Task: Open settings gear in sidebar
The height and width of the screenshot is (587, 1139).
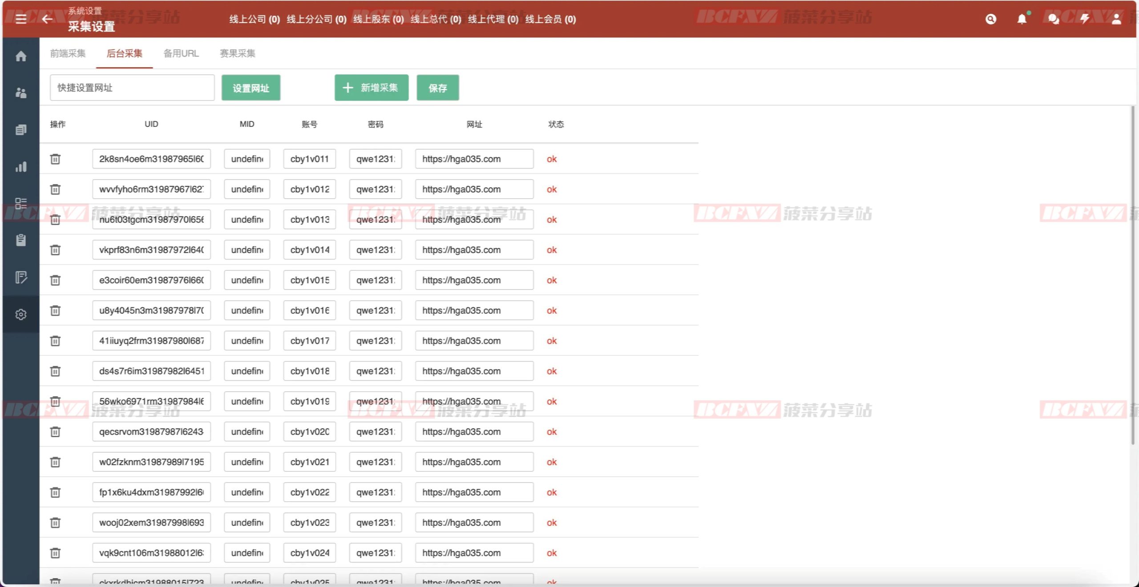Action: click(21, 314)
